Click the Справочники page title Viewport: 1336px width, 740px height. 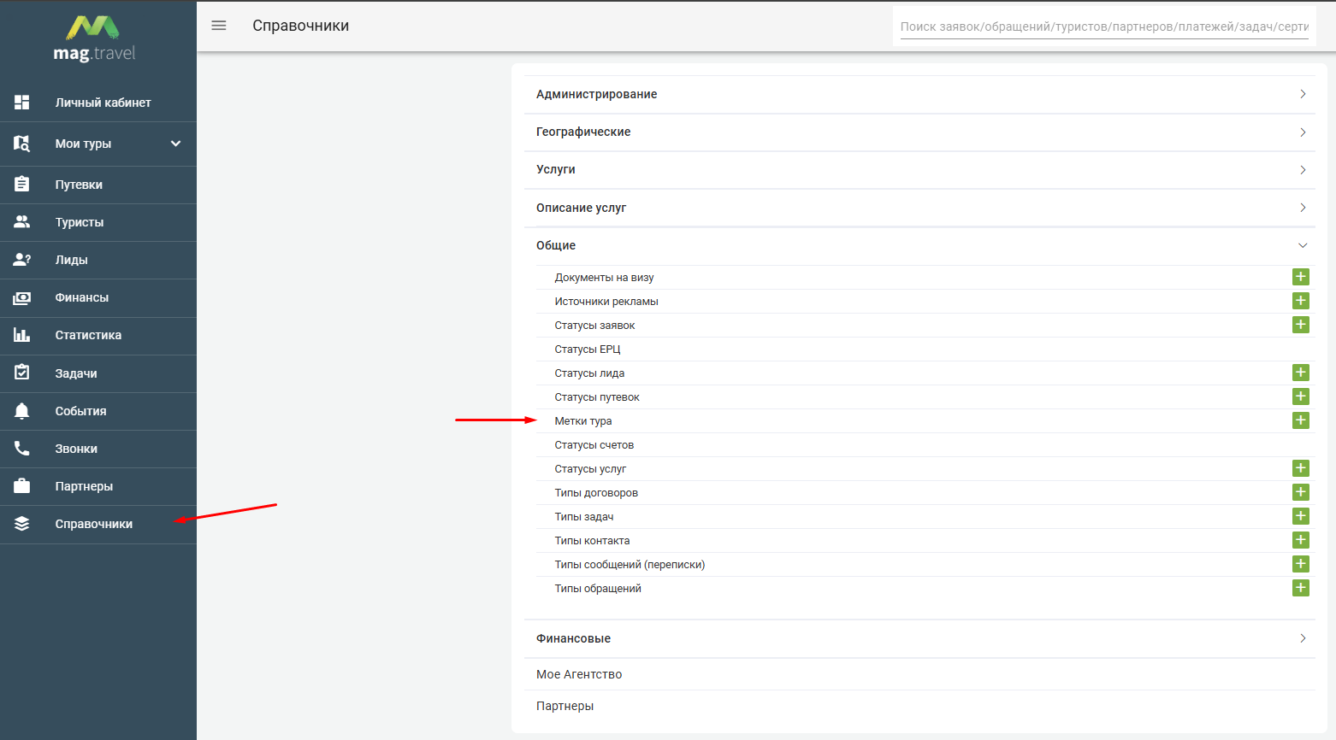point(301,26)
